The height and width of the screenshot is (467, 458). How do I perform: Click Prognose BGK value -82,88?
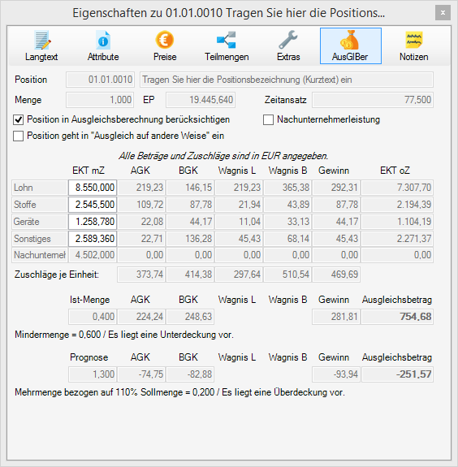[190, 374]
